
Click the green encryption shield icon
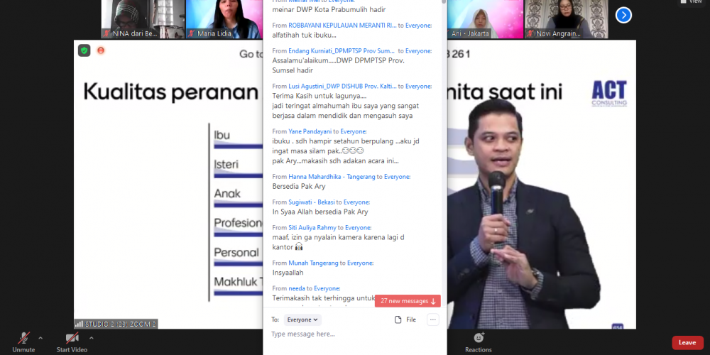[84, 50]
